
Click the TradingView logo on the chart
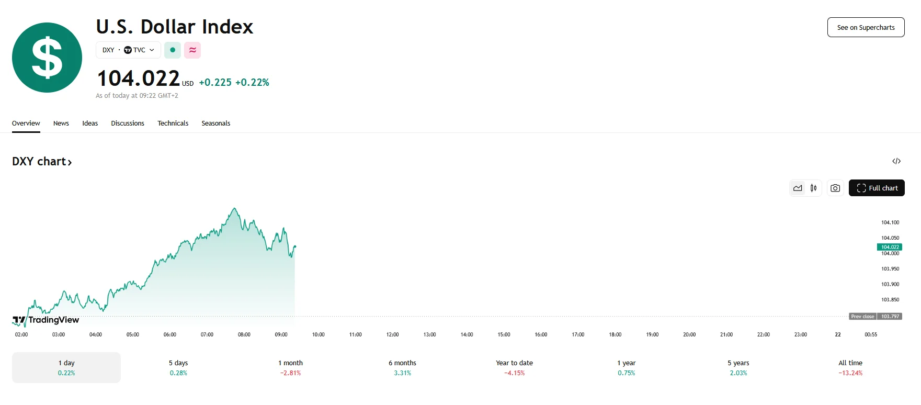tap(46, 320)
